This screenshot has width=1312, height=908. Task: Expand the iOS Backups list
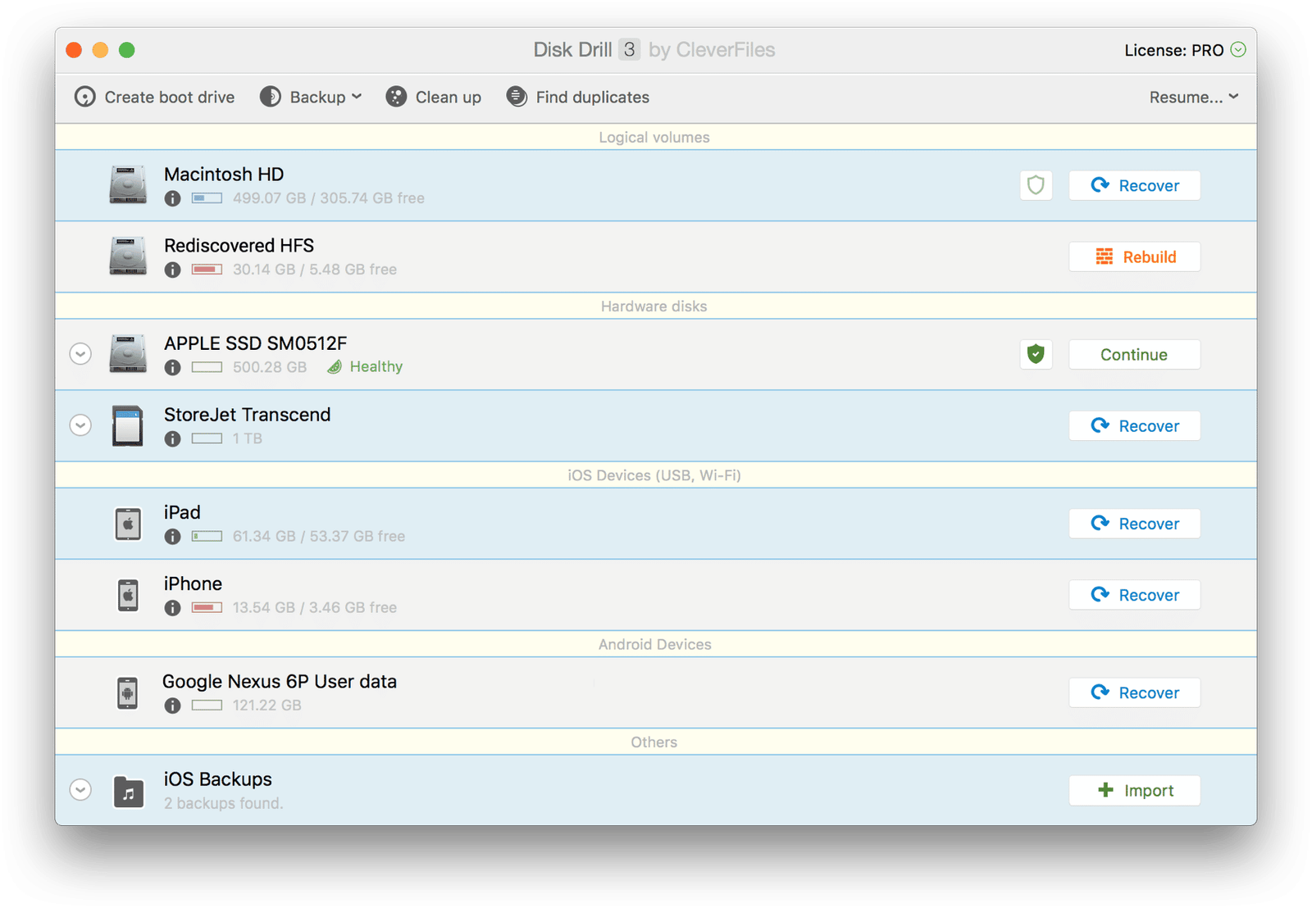click(x=80, y=790)
